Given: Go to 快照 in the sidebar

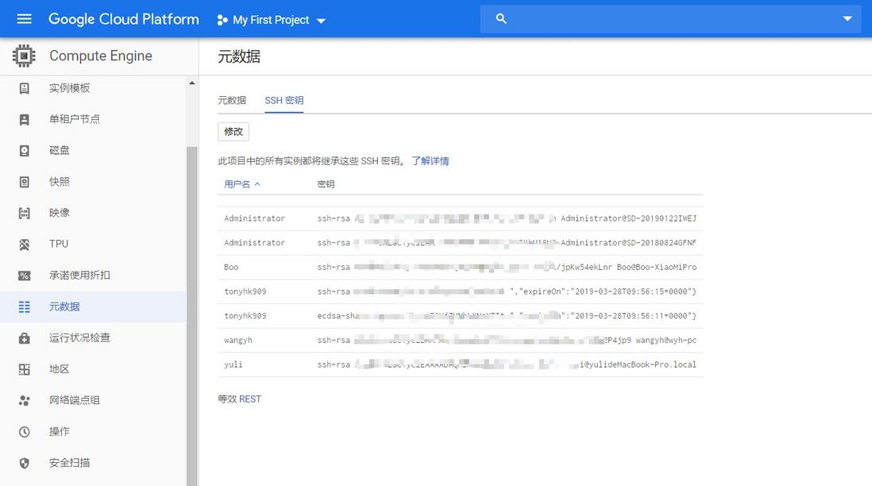Looking at the screenshot, I should point(60,182).
